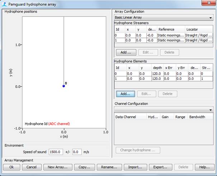Click the speed of sound error 0.0 field
The width and height of the screenshot is (217, 176).
[77, 152]
